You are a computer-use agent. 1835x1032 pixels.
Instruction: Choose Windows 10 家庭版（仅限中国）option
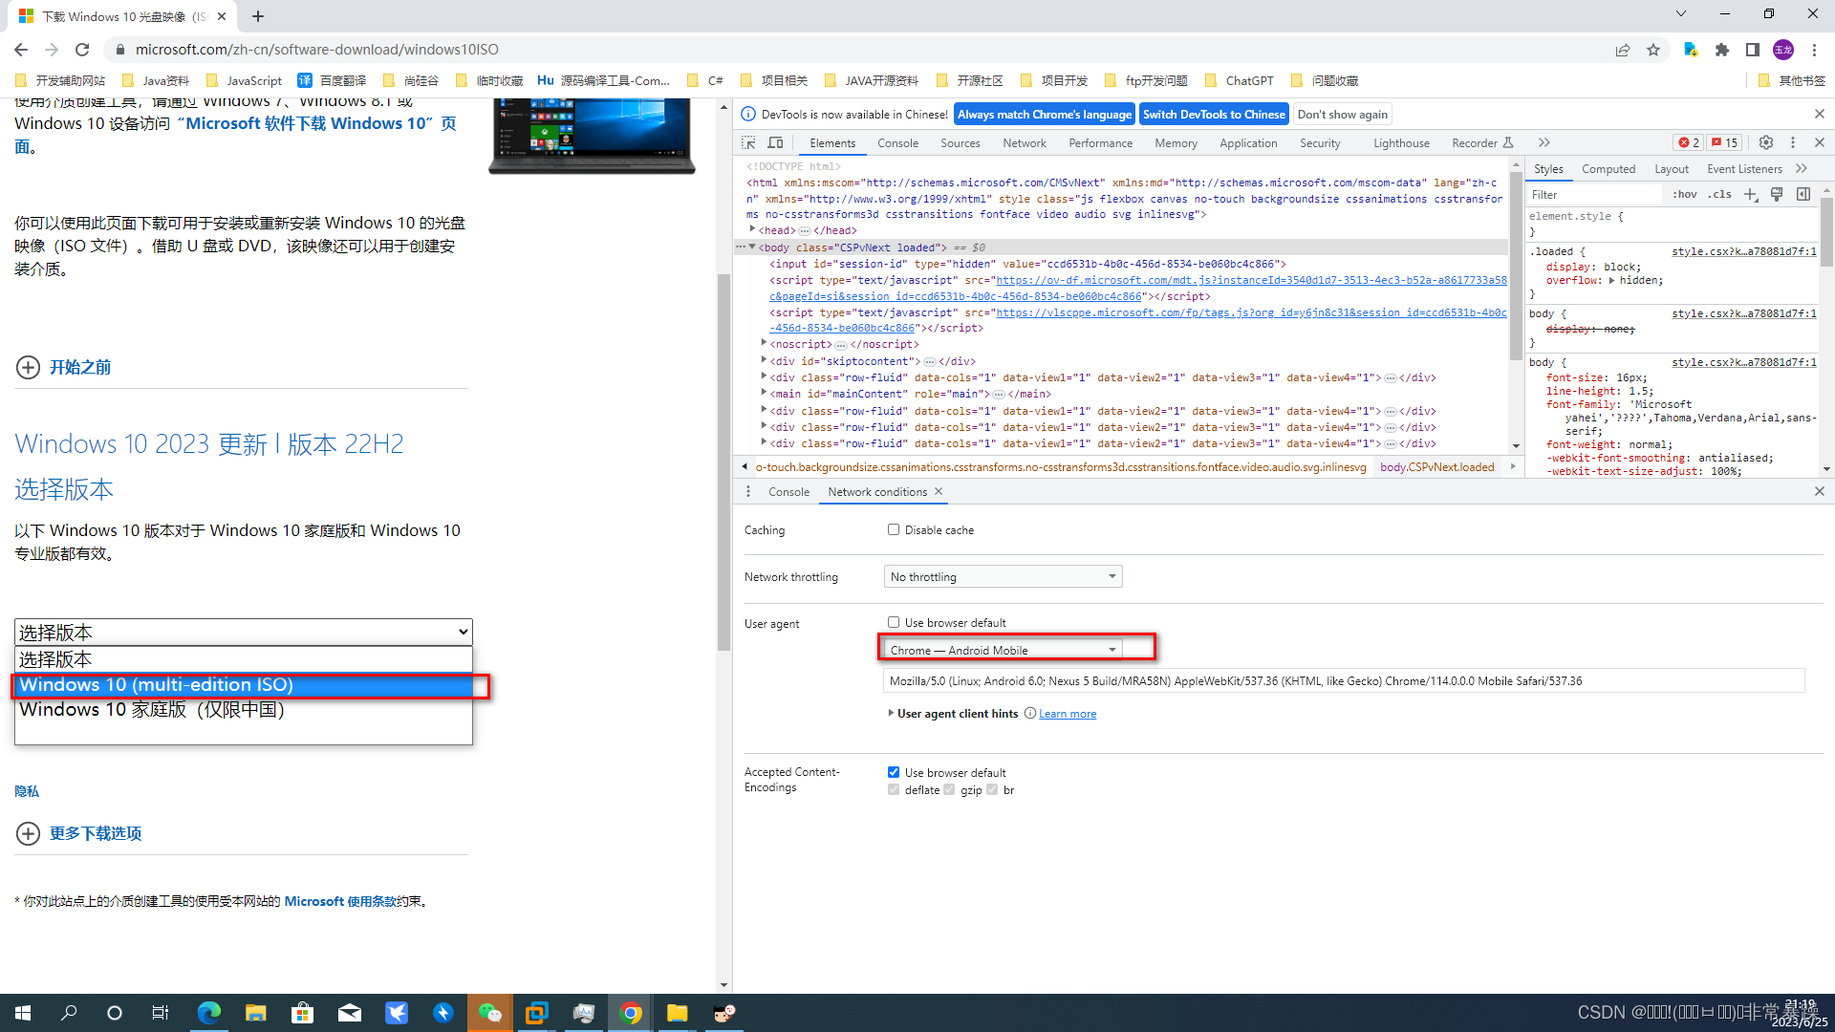(x=244, y=710)
